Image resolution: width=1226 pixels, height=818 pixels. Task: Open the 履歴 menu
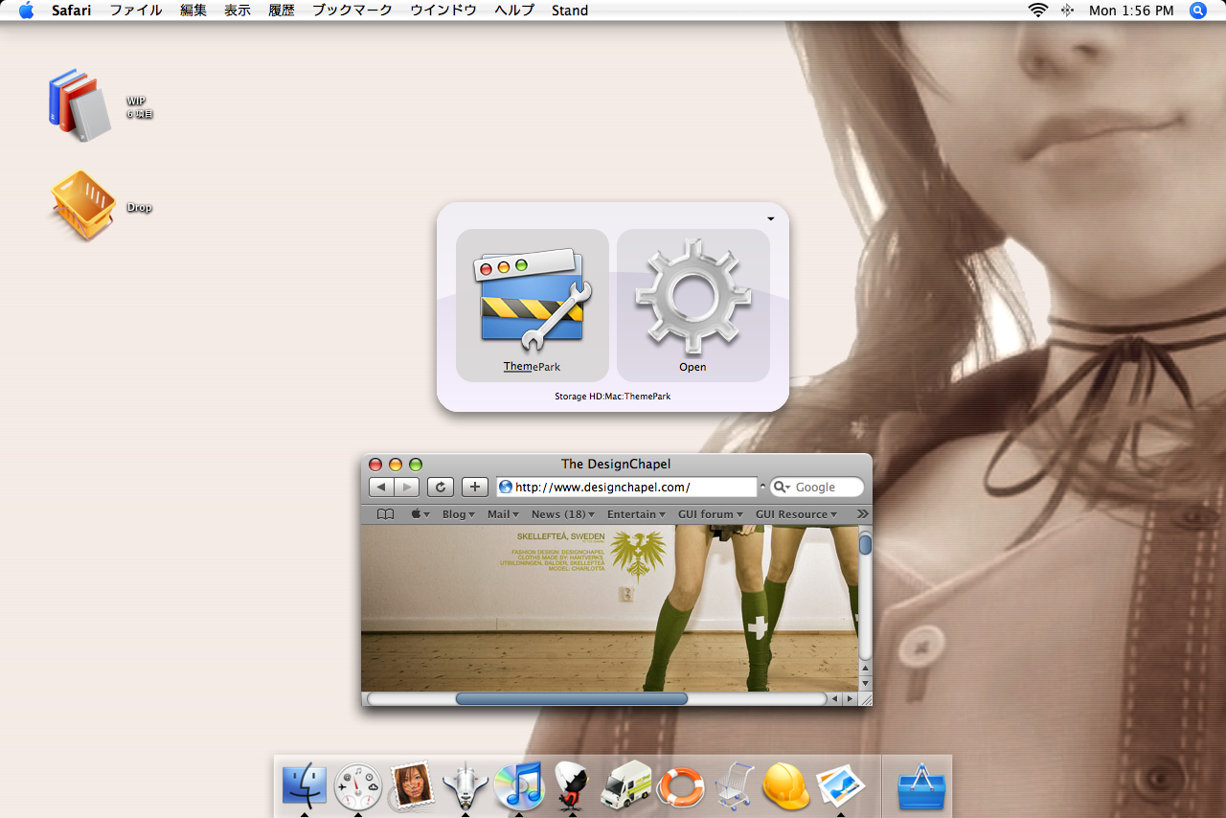click(282, 11)
